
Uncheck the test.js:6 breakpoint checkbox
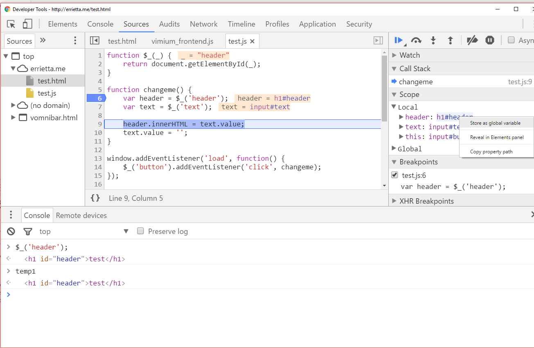(x=394, y=175)
